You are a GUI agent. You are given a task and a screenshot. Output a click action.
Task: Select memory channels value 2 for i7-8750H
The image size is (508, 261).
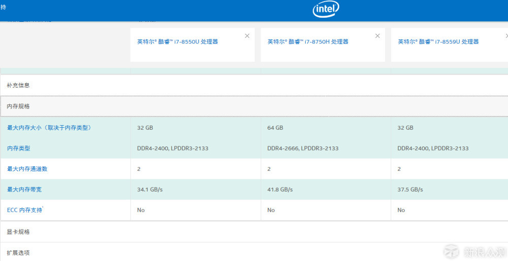pyautogui.click(x=269, y=169)
